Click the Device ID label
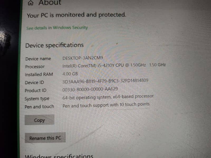The image size is (211, 158). pyautogui.click(x=35, y=82)
